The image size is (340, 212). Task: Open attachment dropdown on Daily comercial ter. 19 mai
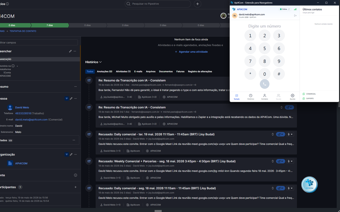click(x=290, y=134)
